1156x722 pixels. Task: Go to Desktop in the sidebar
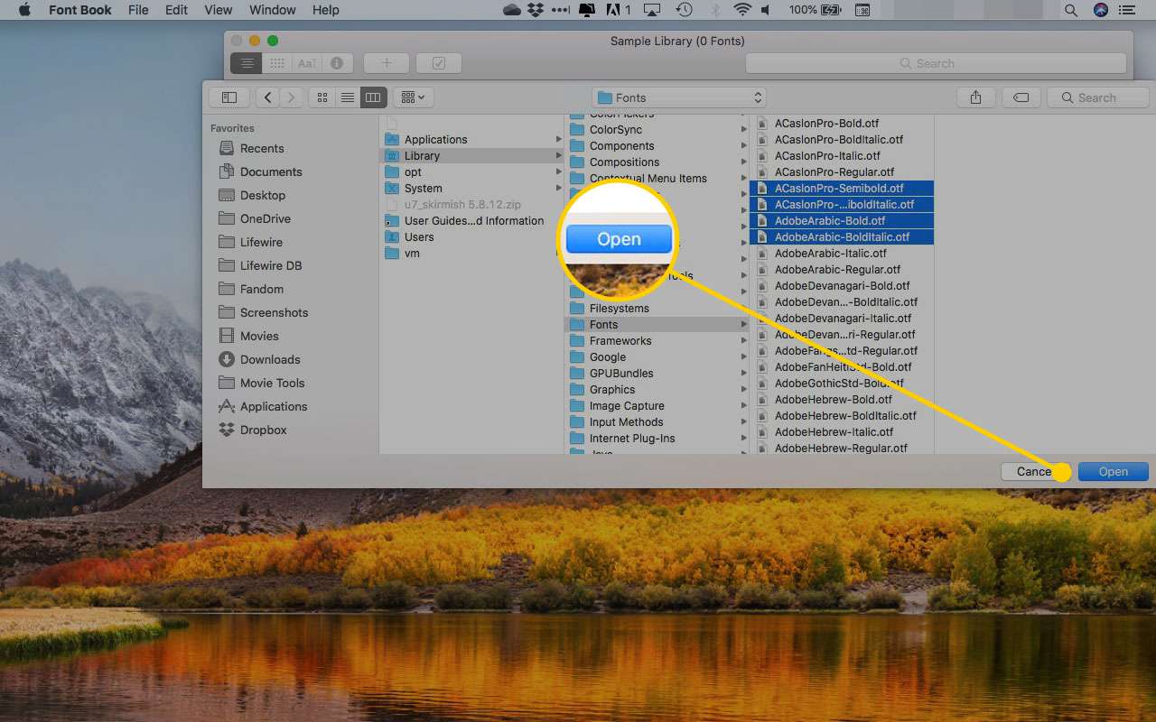[x=252, y=195]
